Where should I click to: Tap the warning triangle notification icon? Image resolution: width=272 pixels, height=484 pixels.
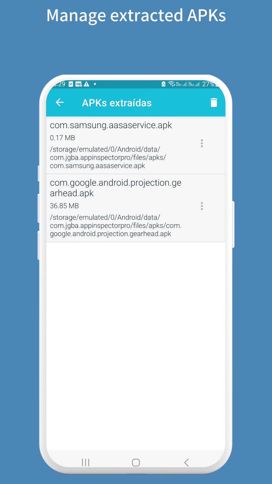(x=87, y=84)
